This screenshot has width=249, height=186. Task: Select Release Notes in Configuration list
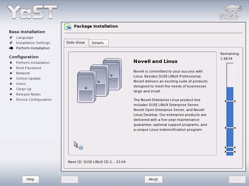point(28,94)
